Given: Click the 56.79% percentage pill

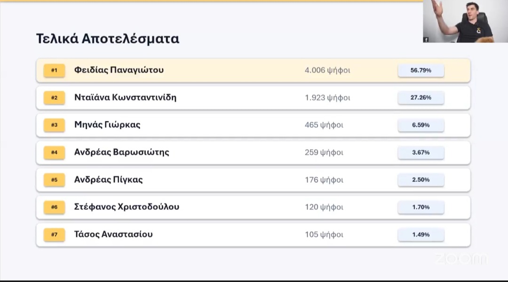Looking at the screenshot, I should pyautogui.click(x=421, y=70).
